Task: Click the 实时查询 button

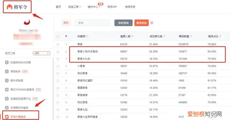Action: pos(123,23)
